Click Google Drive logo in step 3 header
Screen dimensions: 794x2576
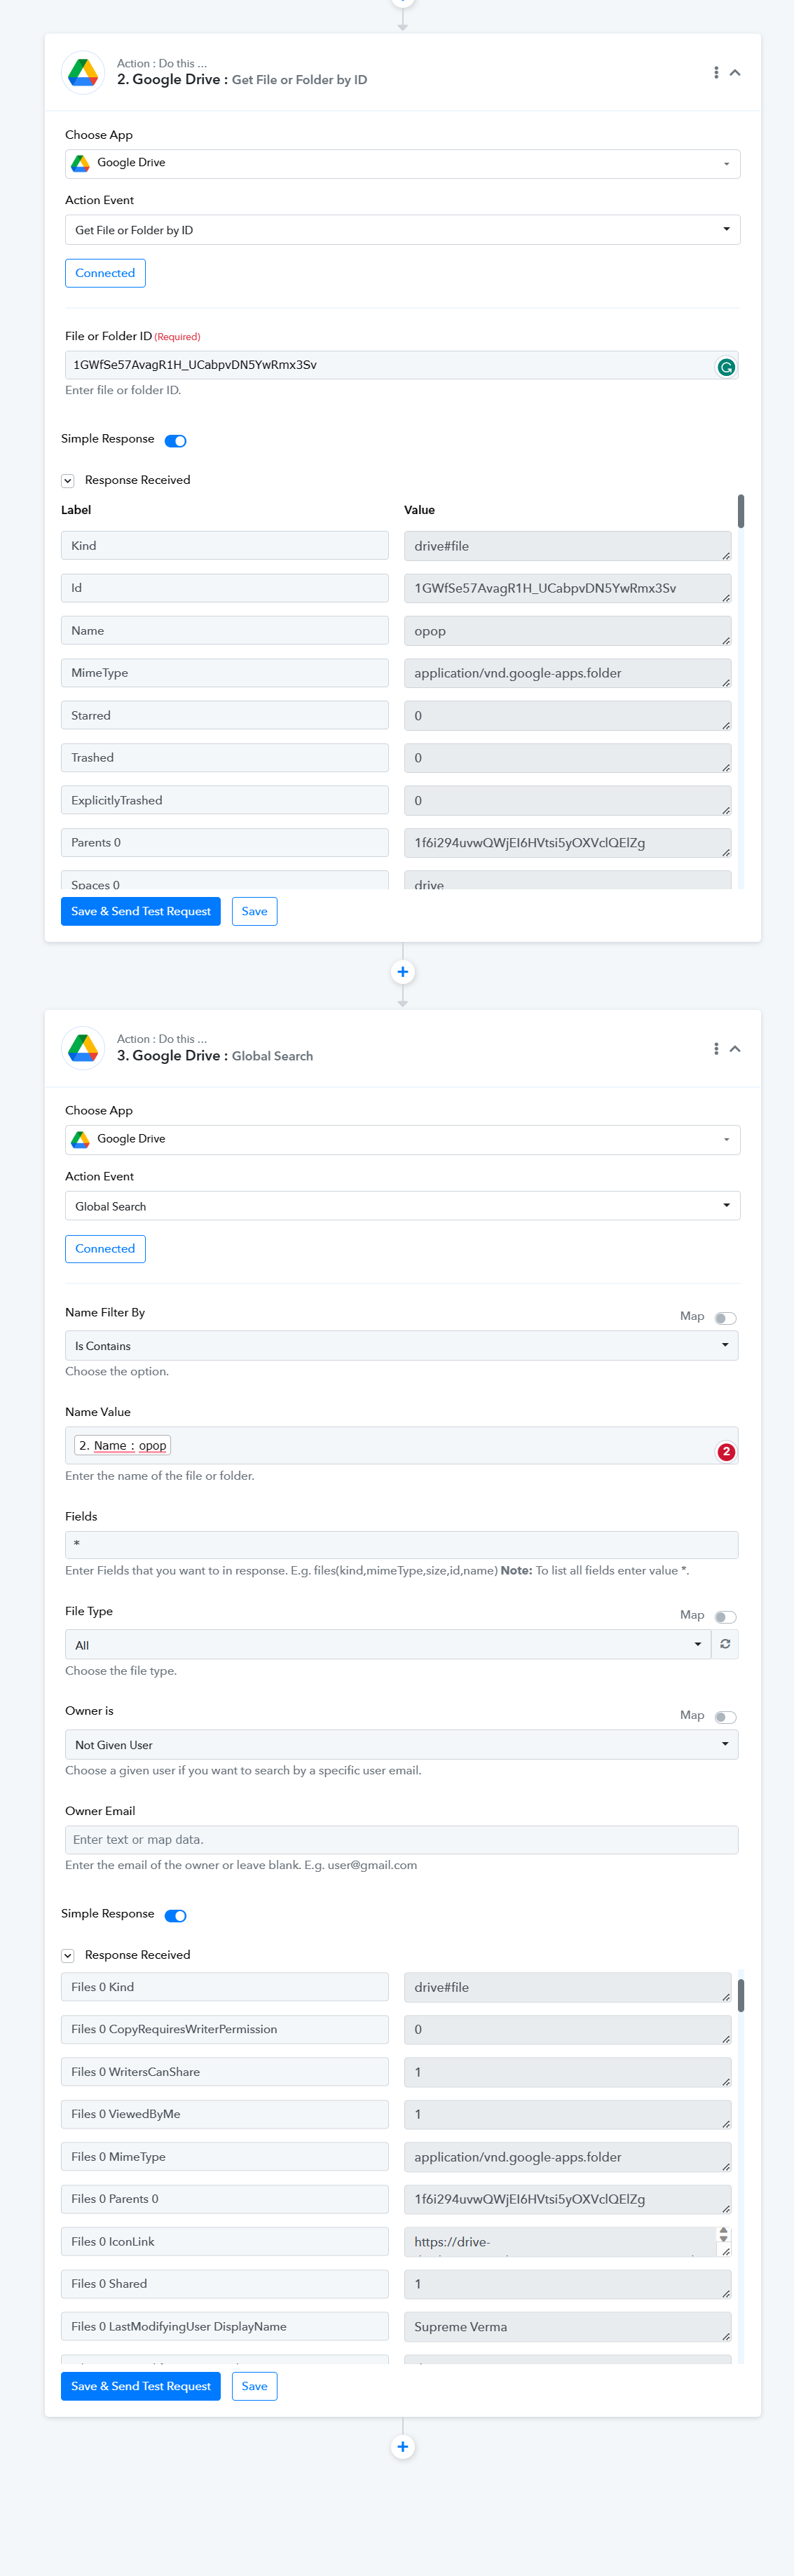(84, 1048)
